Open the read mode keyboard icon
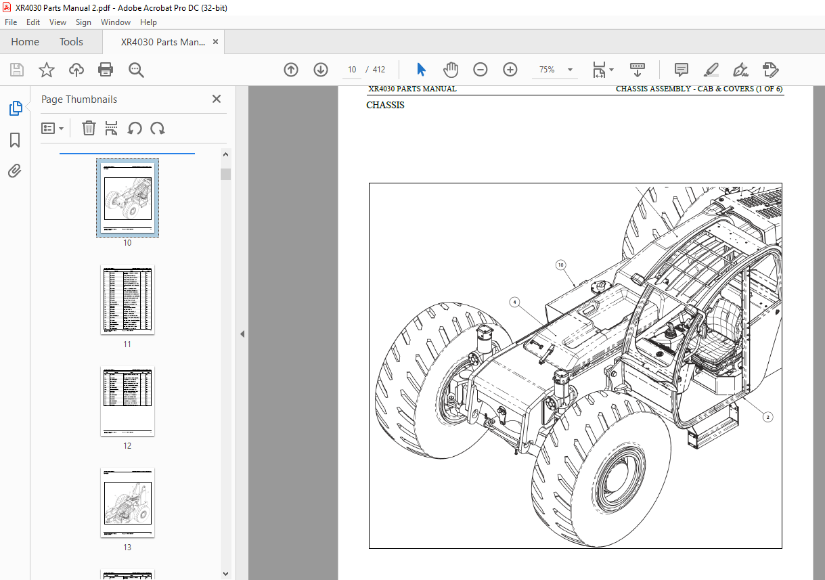The image size is (825, 580). (637, 70)
